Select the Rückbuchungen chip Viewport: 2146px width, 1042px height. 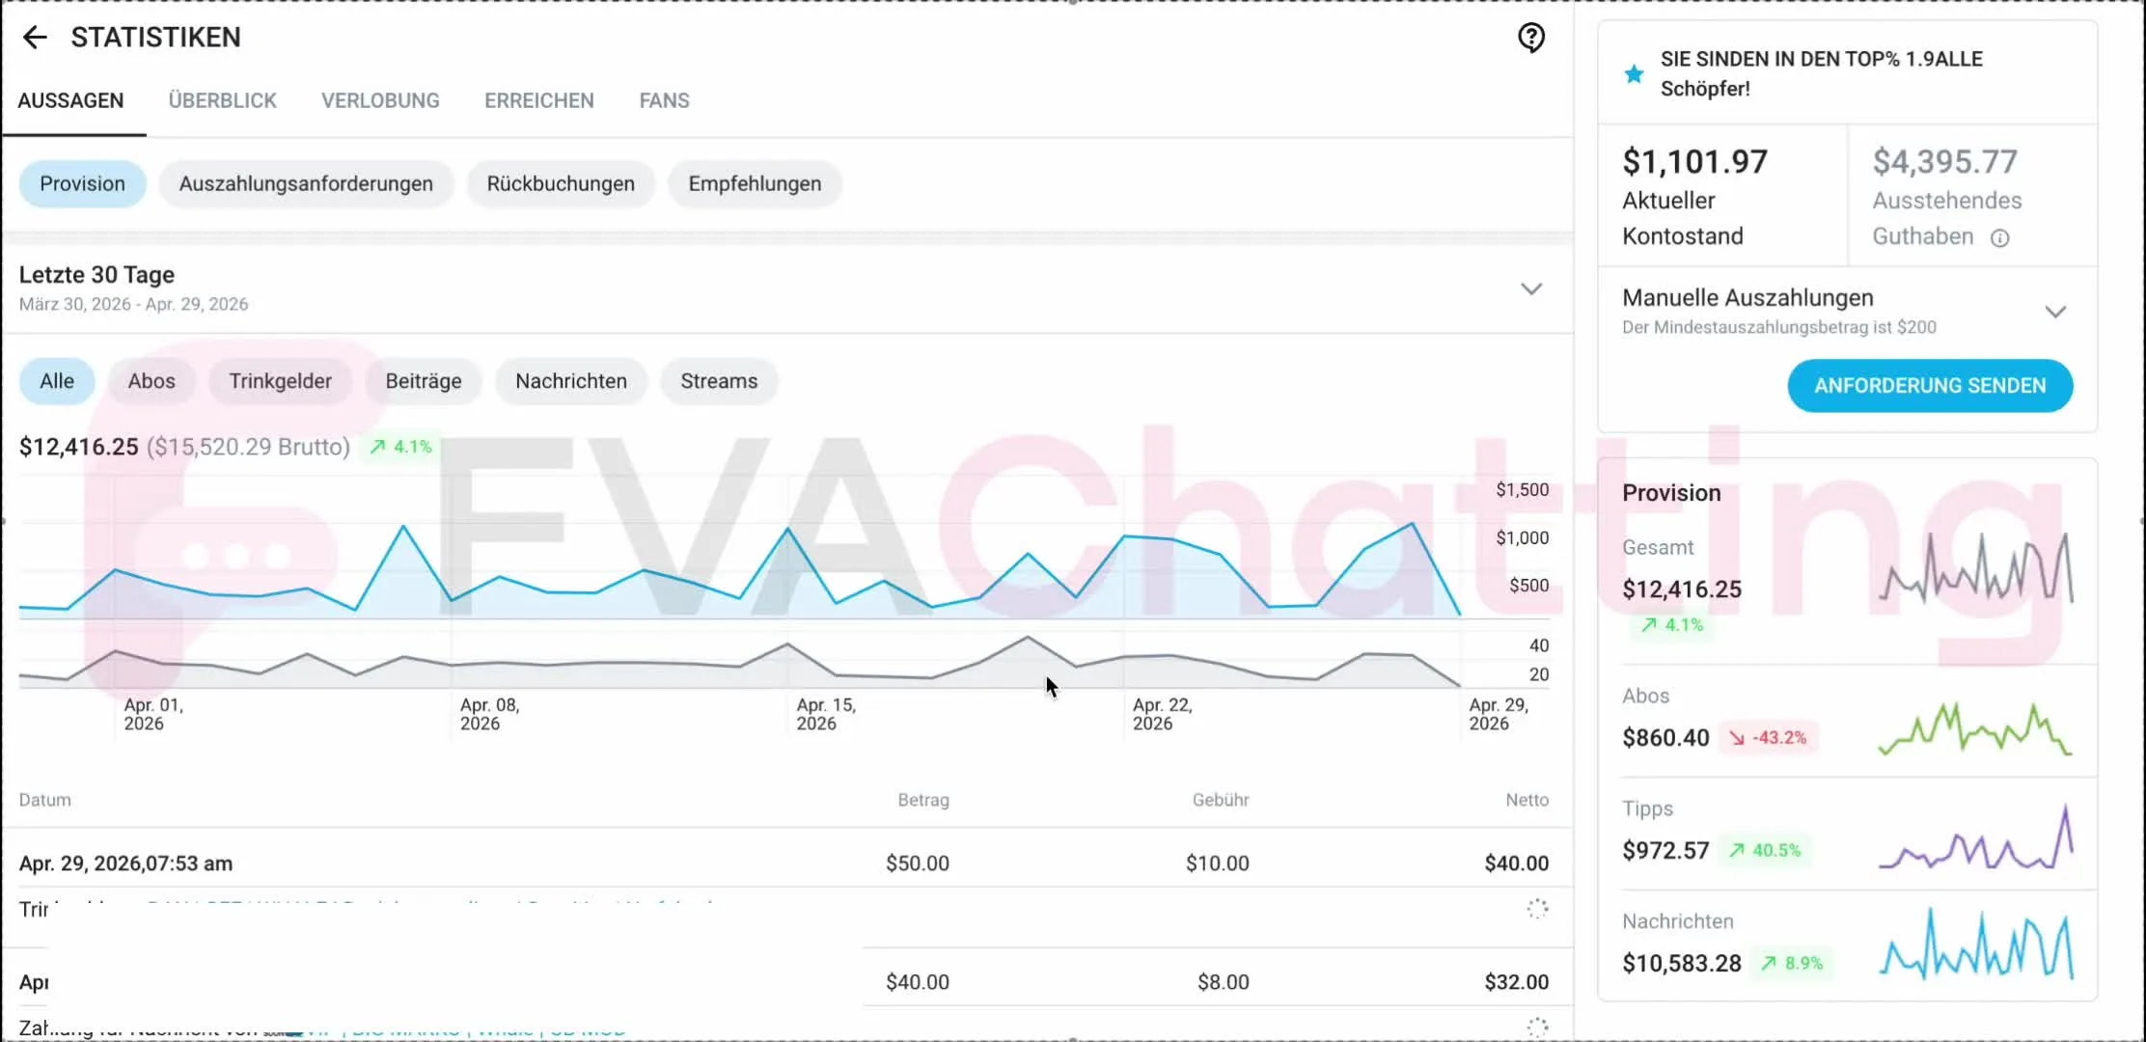561,183
